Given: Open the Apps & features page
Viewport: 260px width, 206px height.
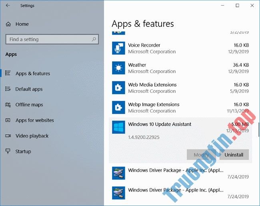Looking at the screenshot, I should [33, 73].
